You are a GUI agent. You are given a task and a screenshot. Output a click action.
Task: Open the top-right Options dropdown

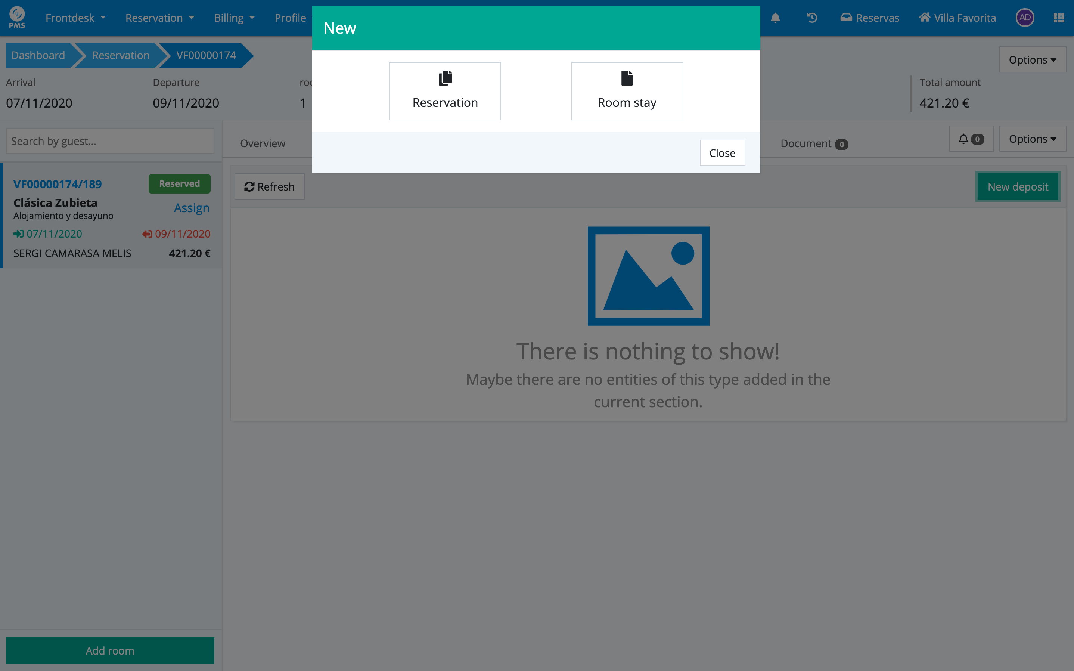(1032, 60)
